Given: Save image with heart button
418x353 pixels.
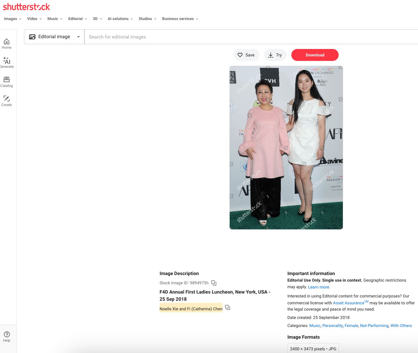Looking at the screenshot, I should pyautogui.click(x=246, y=55).
